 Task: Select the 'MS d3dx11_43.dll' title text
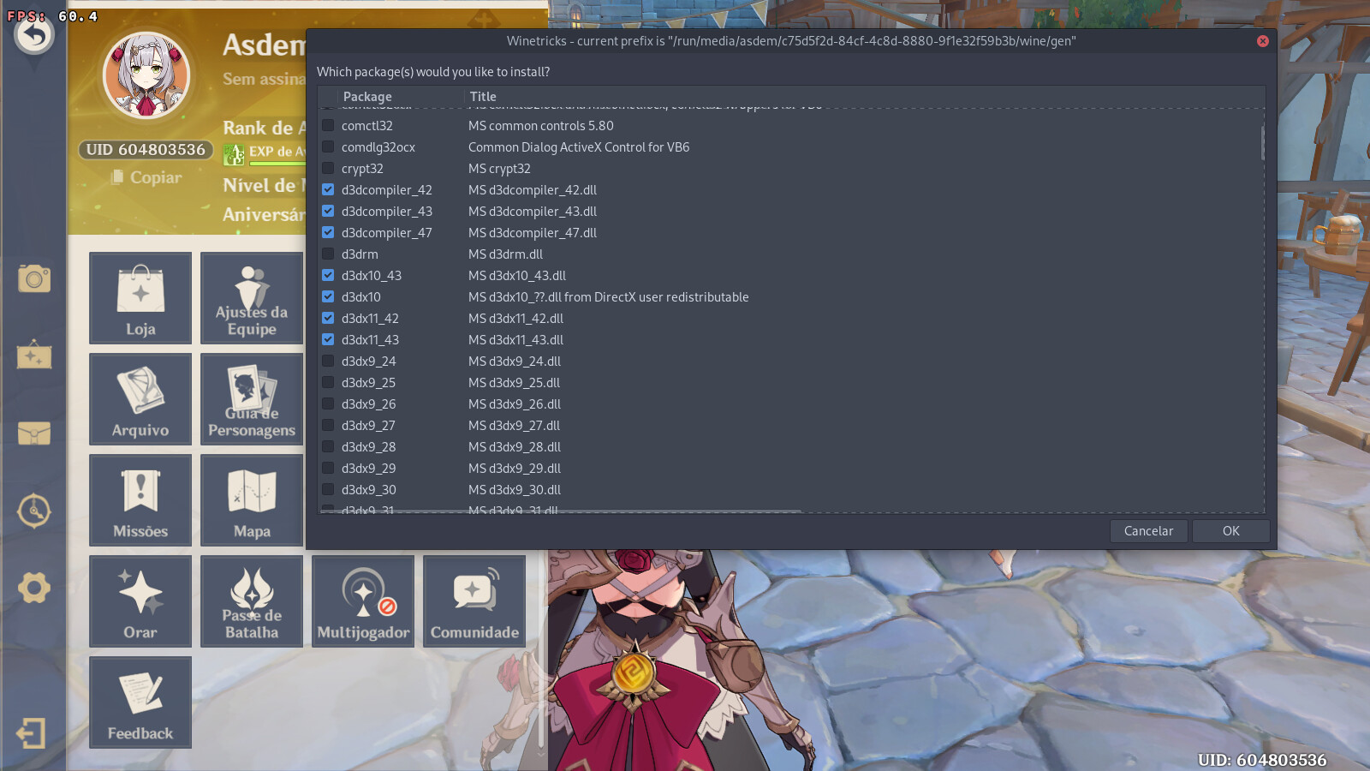(515, 340)
